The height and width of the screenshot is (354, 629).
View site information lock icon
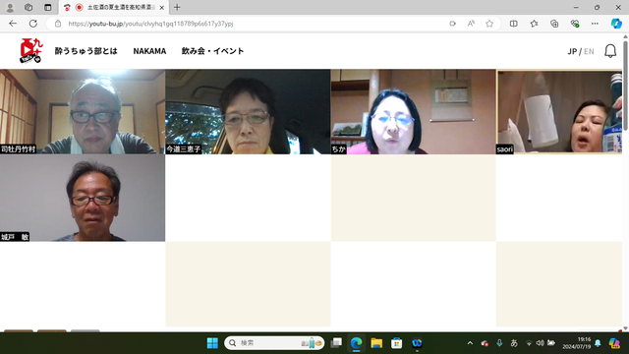[x=58, y=24]
